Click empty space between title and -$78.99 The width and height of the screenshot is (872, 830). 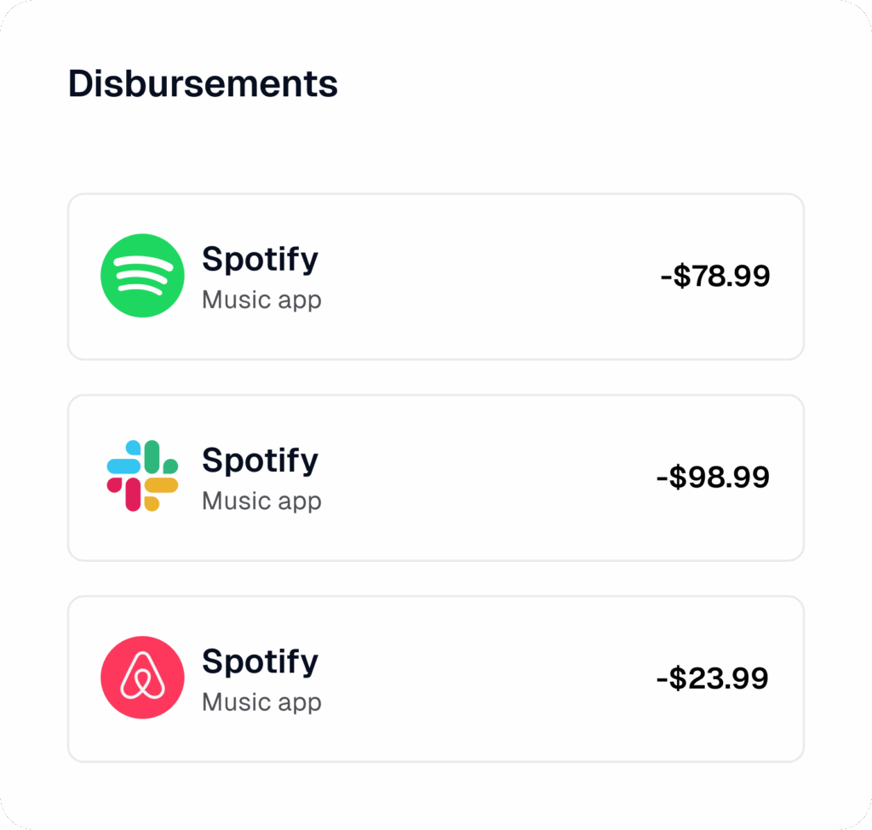(x=485, y=276)
